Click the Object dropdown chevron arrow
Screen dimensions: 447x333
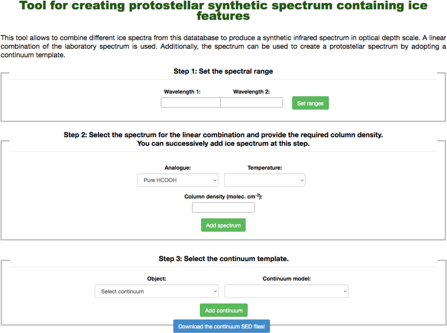click(x=215, y=291)
